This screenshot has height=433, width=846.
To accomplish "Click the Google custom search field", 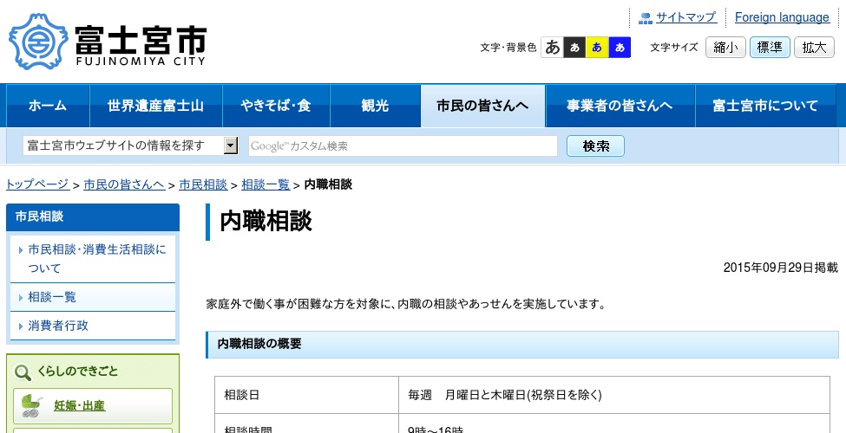I will coord(403,145).
